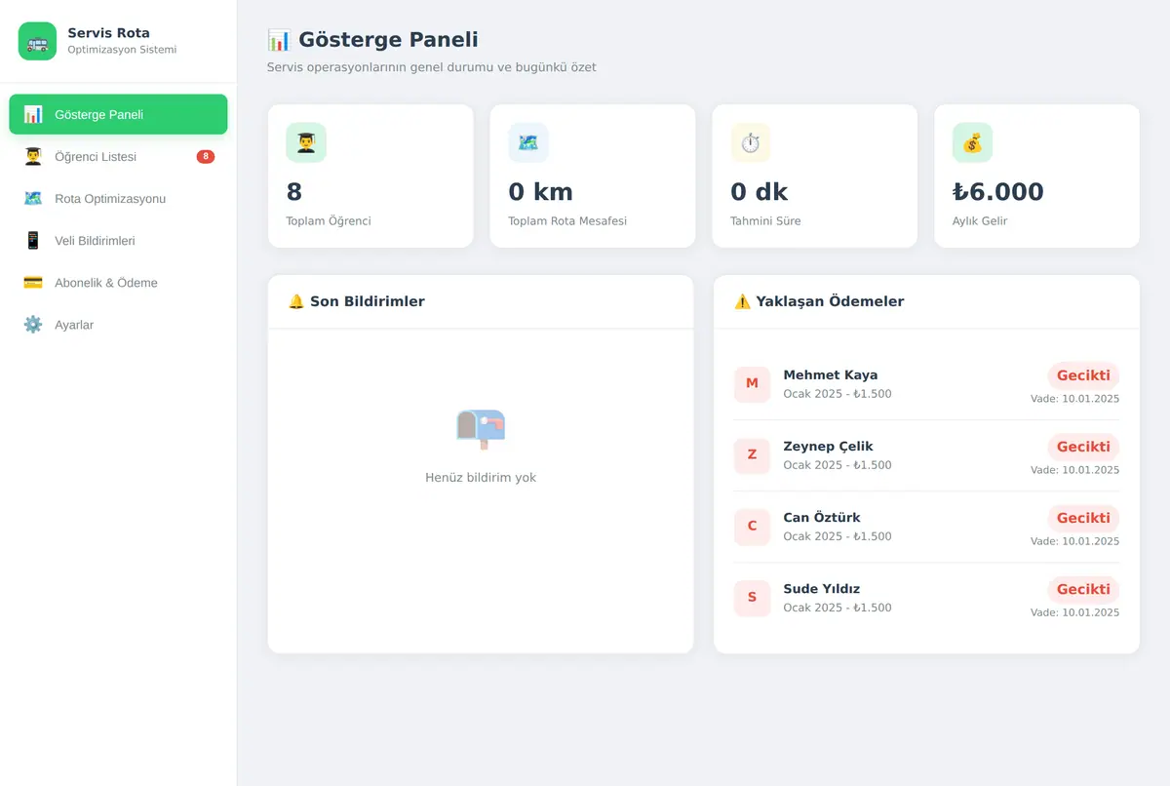Image resolution: width=1170 pixels, height=786 pixels.
Task: Click Mehmet Kaya's M avatar
Action: pyautogui.click(x=752, y=383)
